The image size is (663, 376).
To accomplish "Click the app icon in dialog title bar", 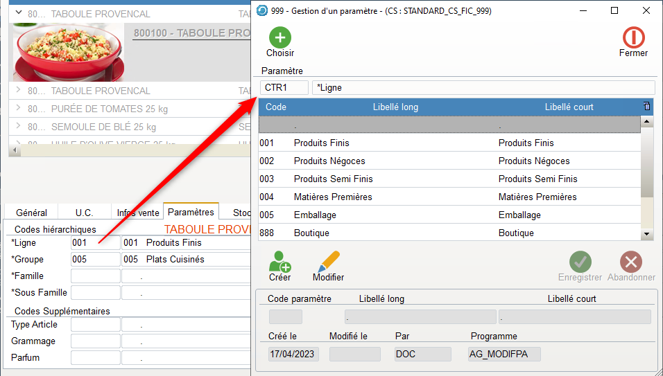I will [261, 11].
